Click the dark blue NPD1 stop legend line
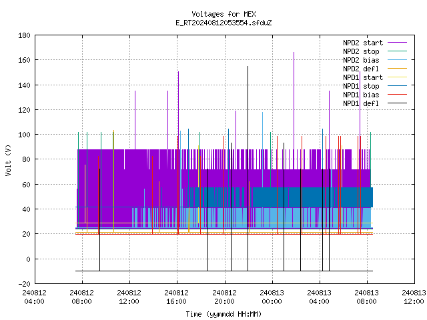Image resolution: width=427 pixels, height=320 pixels. 397,86
